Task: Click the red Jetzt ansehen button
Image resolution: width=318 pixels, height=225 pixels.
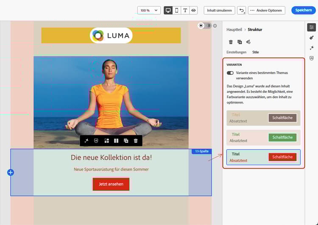Action: pyautogui.click(x=111, y=184)
